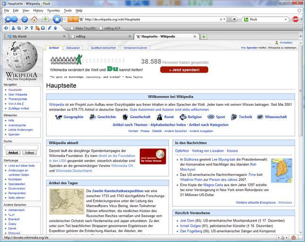Open the History menu
305x242 pixels.
(38, 10)
